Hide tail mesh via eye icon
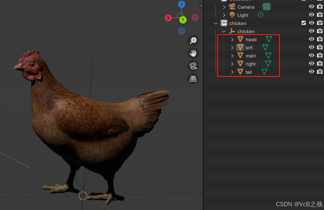The height and width of the screenshot is (210, 324). point(311,71)
